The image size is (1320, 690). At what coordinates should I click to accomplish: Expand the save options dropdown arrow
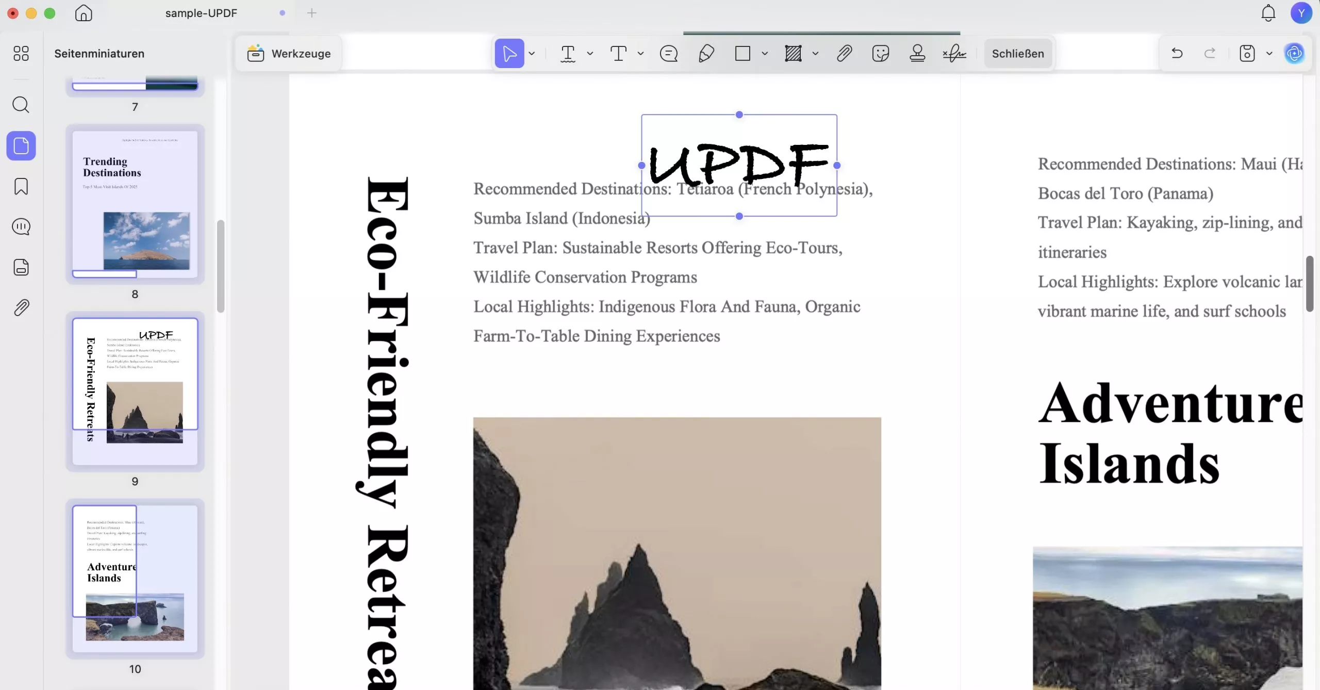(x=1269, y=54)
